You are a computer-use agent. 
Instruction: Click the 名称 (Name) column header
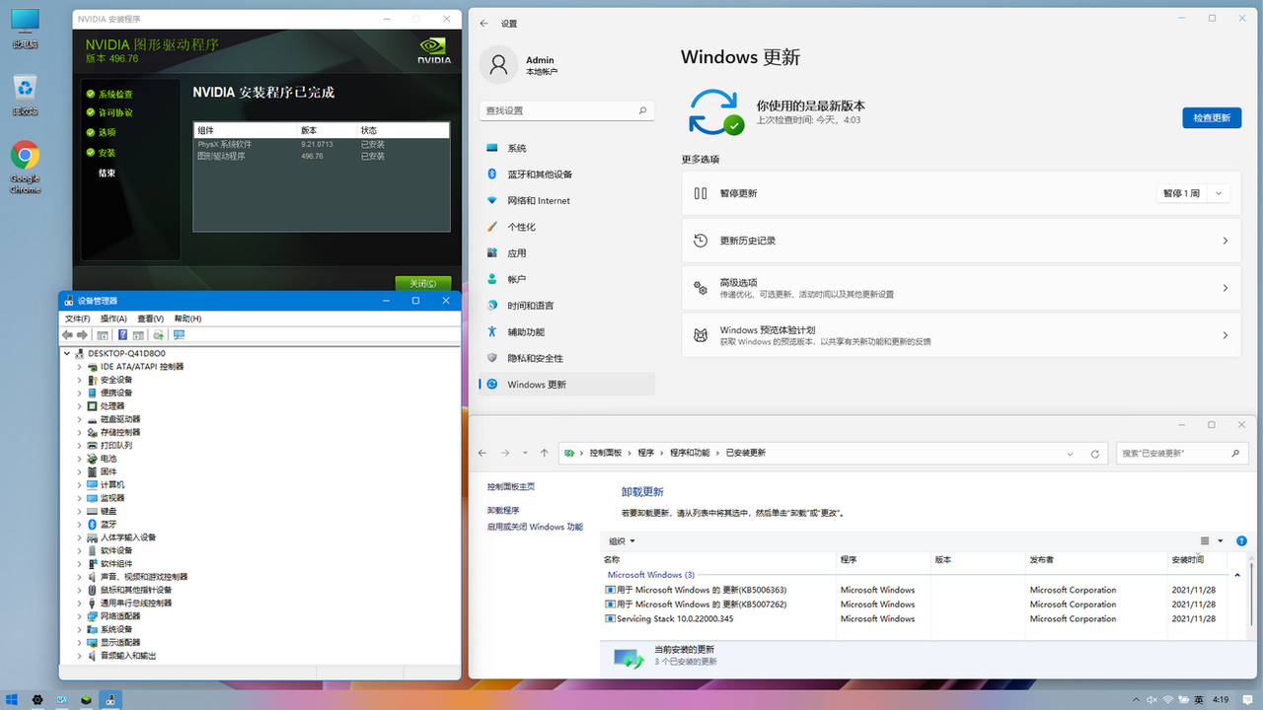tap(718, 560)
